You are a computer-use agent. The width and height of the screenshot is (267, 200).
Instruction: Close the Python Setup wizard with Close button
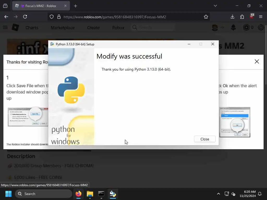[x=205, y=139]
